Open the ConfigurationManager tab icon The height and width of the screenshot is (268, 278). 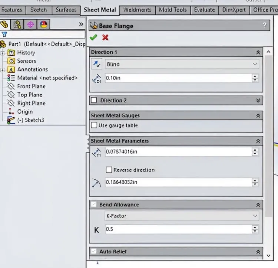click(17, 24)
